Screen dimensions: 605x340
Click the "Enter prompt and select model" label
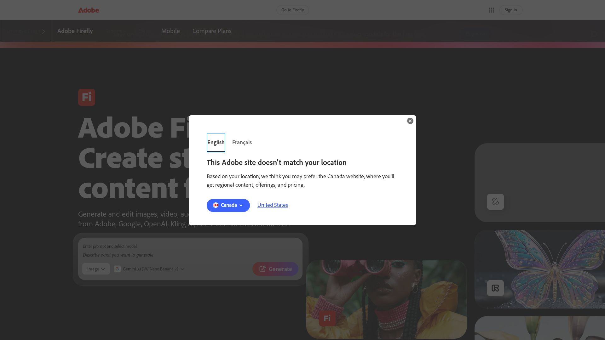pos(110,246)
